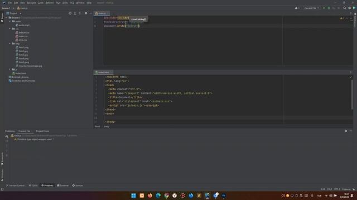Screen dimensions: 357x200
Task: Open the vertical Project sidebar tab
Action: tap(2, 17)
